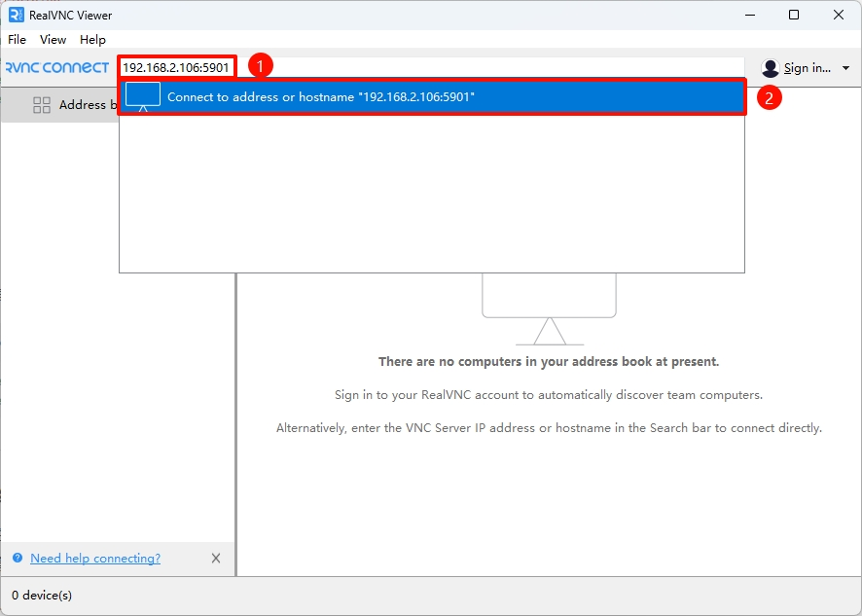
Task: Dismiss the help connecting banner
Action: tap(216, 559)
